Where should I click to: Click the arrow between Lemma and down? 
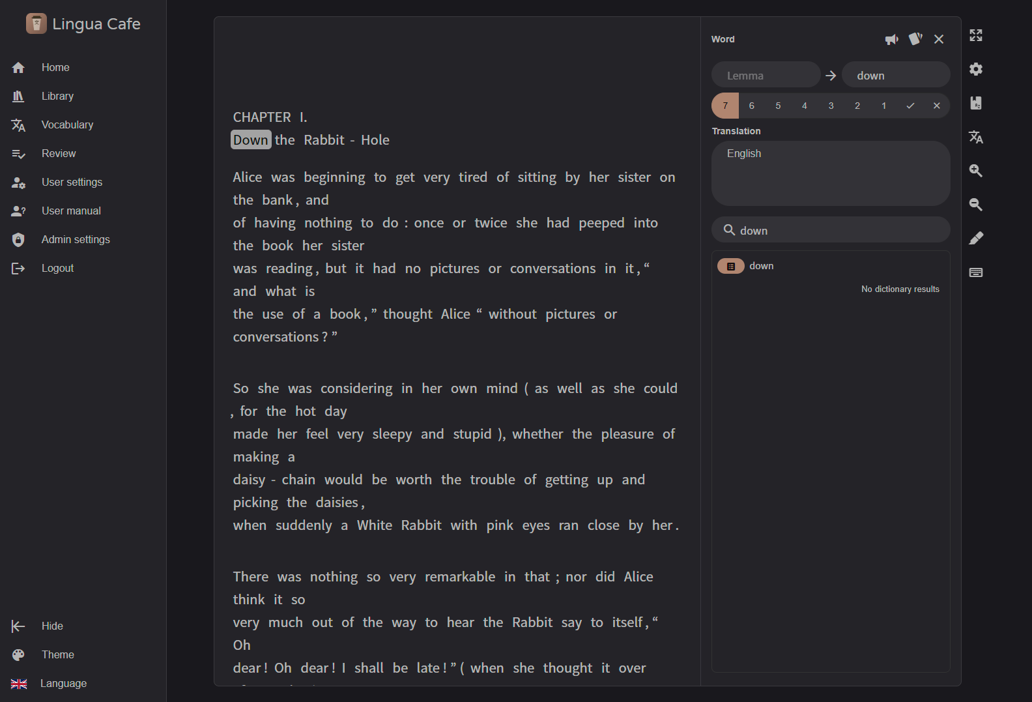point(831,76)
